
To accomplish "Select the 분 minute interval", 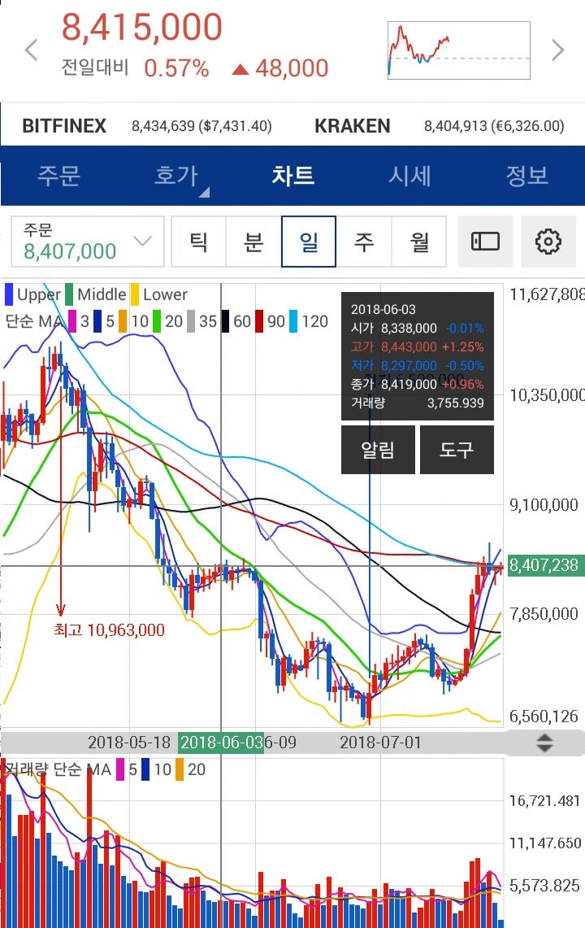I will coord(253,242).
